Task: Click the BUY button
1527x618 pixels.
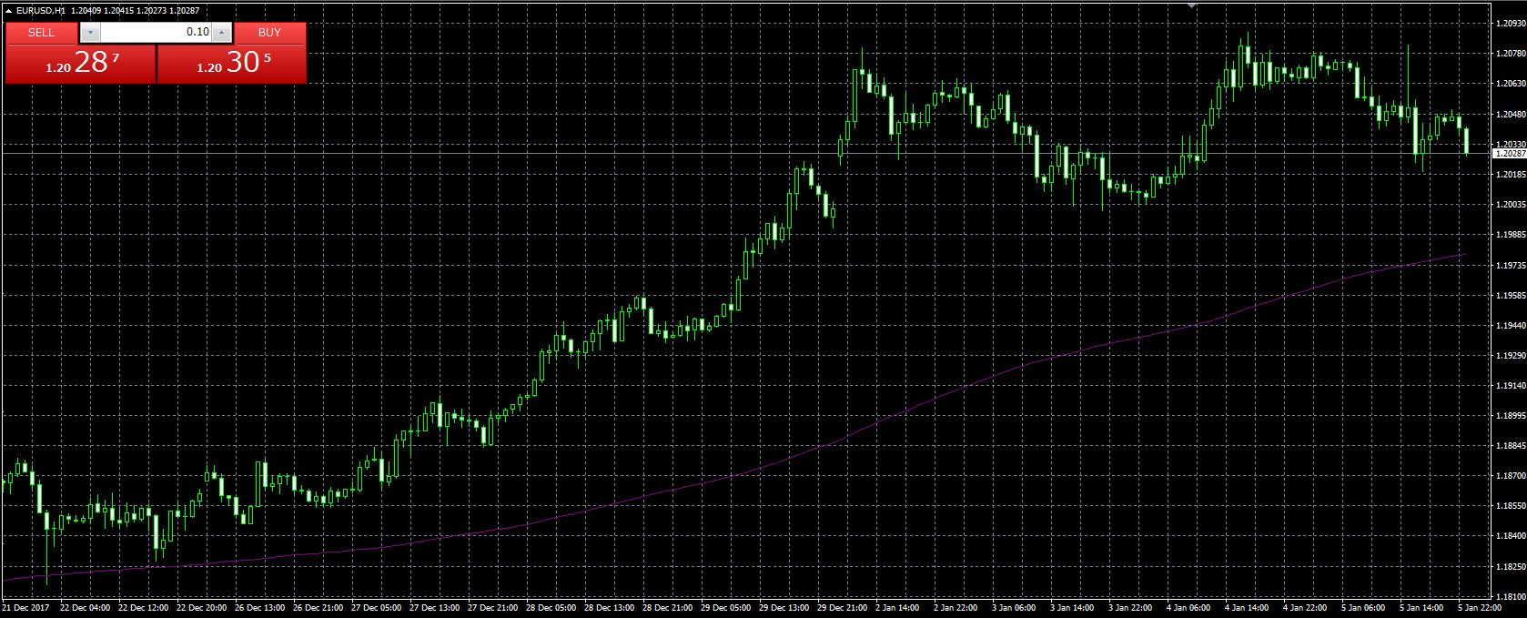Action: point(269,33)
